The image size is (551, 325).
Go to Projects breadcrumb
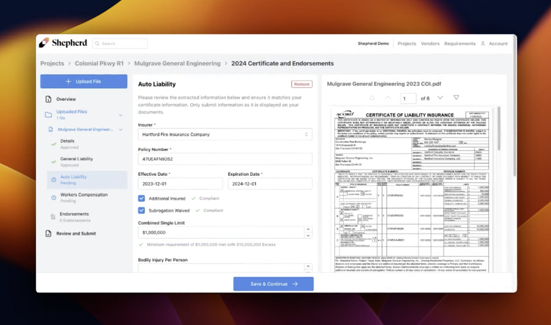52,63
